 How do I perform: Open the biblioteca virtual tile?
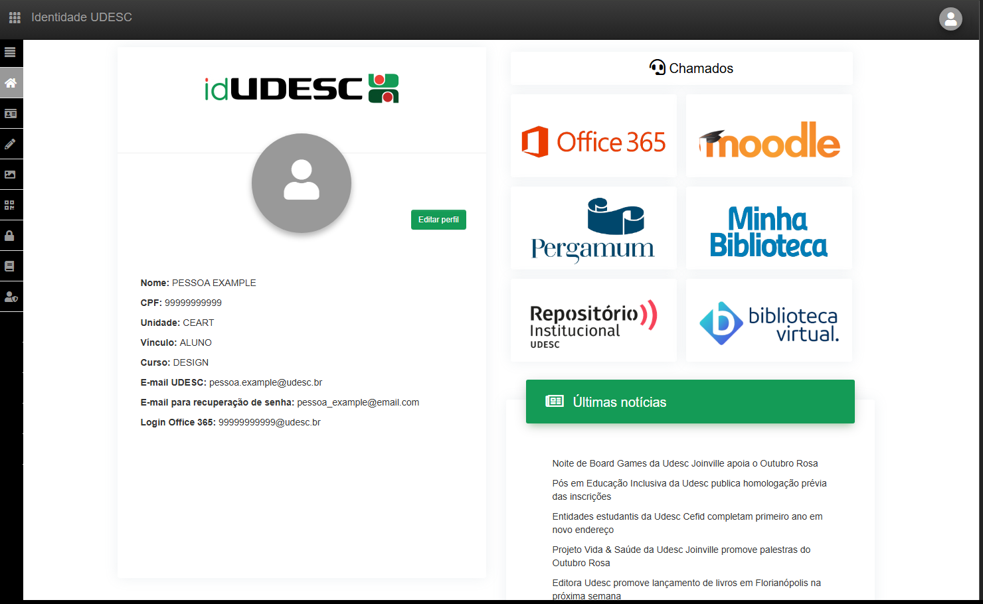tap(769, 321)
